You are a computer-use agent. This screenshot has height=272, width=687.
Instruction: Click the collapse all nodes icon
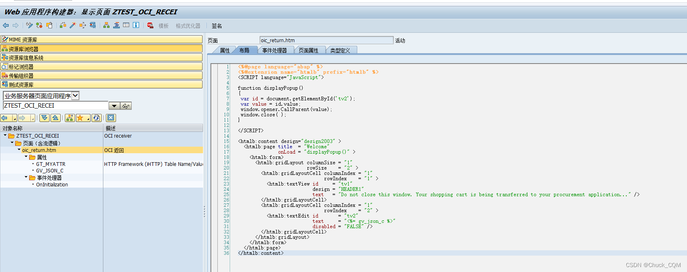tap(55, 118)
